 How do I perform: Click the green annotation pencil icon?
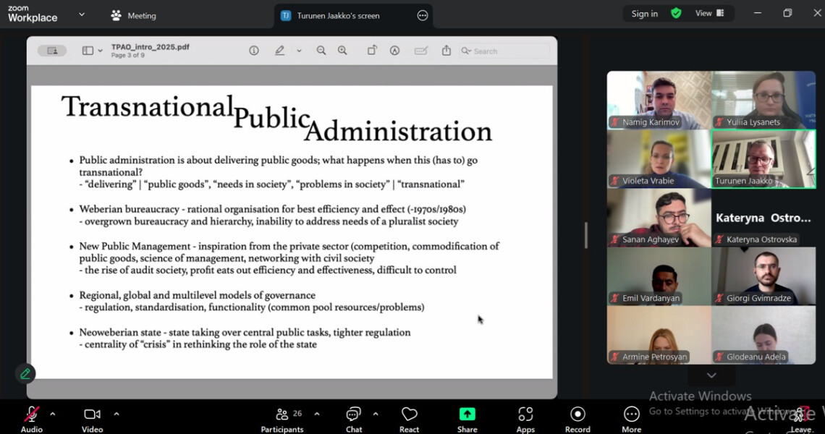(25, 373)
